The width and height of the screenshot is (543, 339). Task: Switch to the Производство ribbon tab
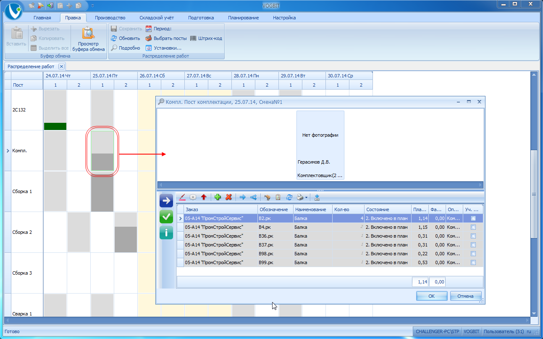(110, 18)
